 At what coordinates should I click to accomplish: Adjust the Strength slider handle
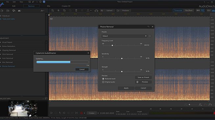[122, 71]
